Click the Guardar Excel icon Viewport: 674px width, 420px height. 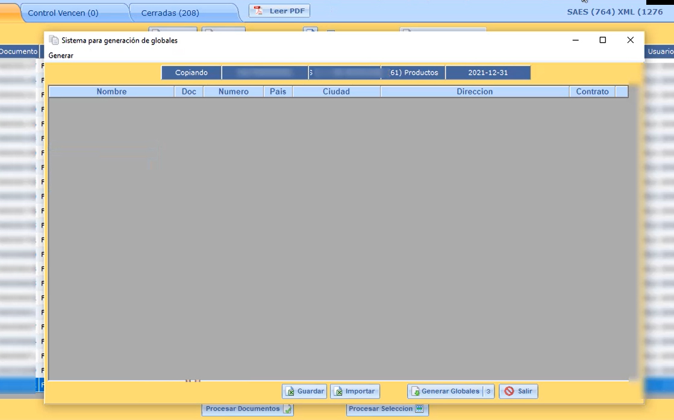pyautogui.click(x=290, y=392)
